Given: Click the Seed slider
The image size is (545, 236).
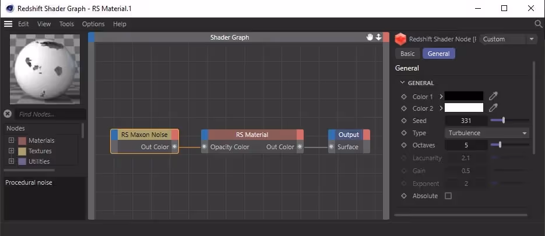Looking at the screenshot, I should 509,120.
